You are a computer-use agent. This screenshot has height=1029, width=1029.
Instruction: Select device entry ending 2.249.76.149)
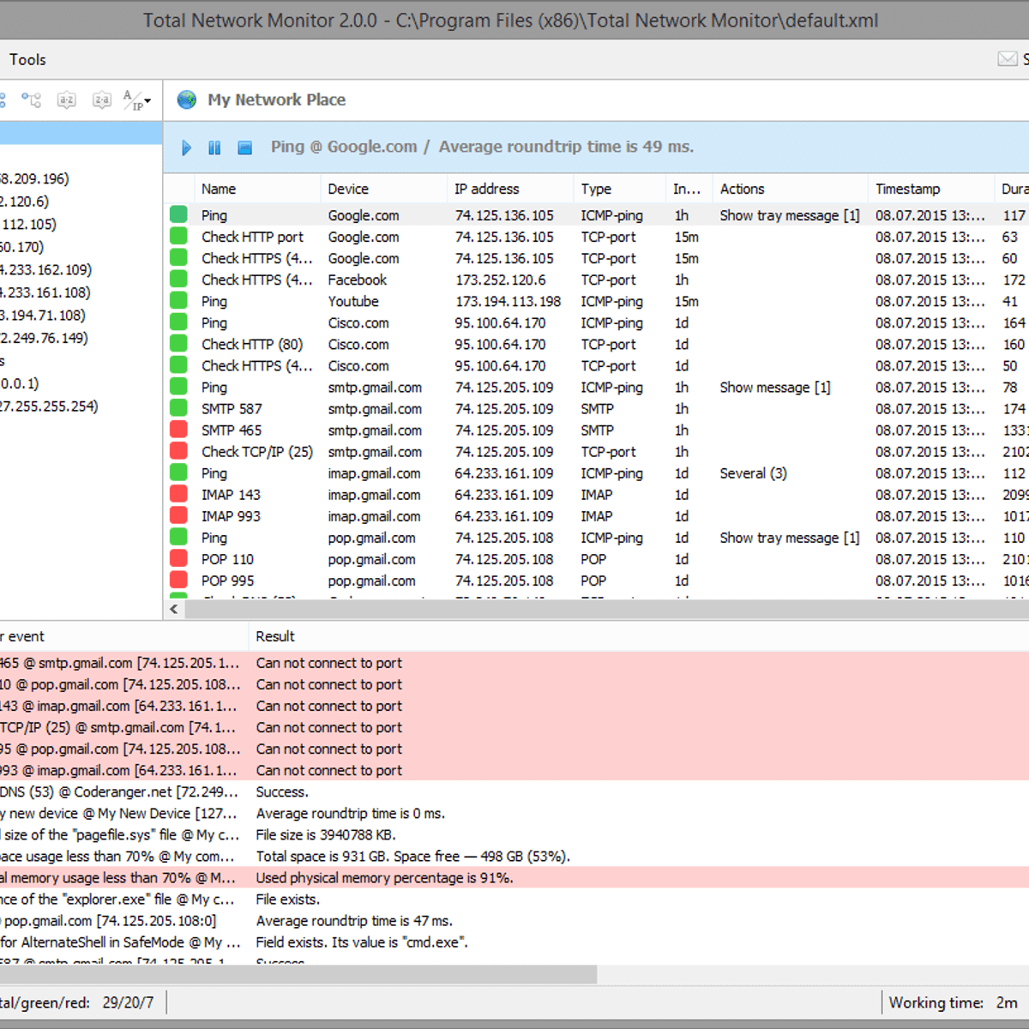click(44, 338)
